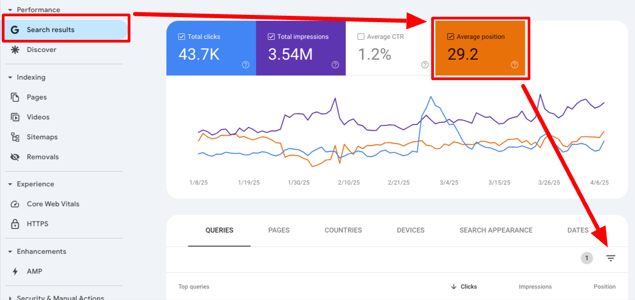Expand Security & Manual Actions section
635x300 pixels.
[x=10, y=297]
